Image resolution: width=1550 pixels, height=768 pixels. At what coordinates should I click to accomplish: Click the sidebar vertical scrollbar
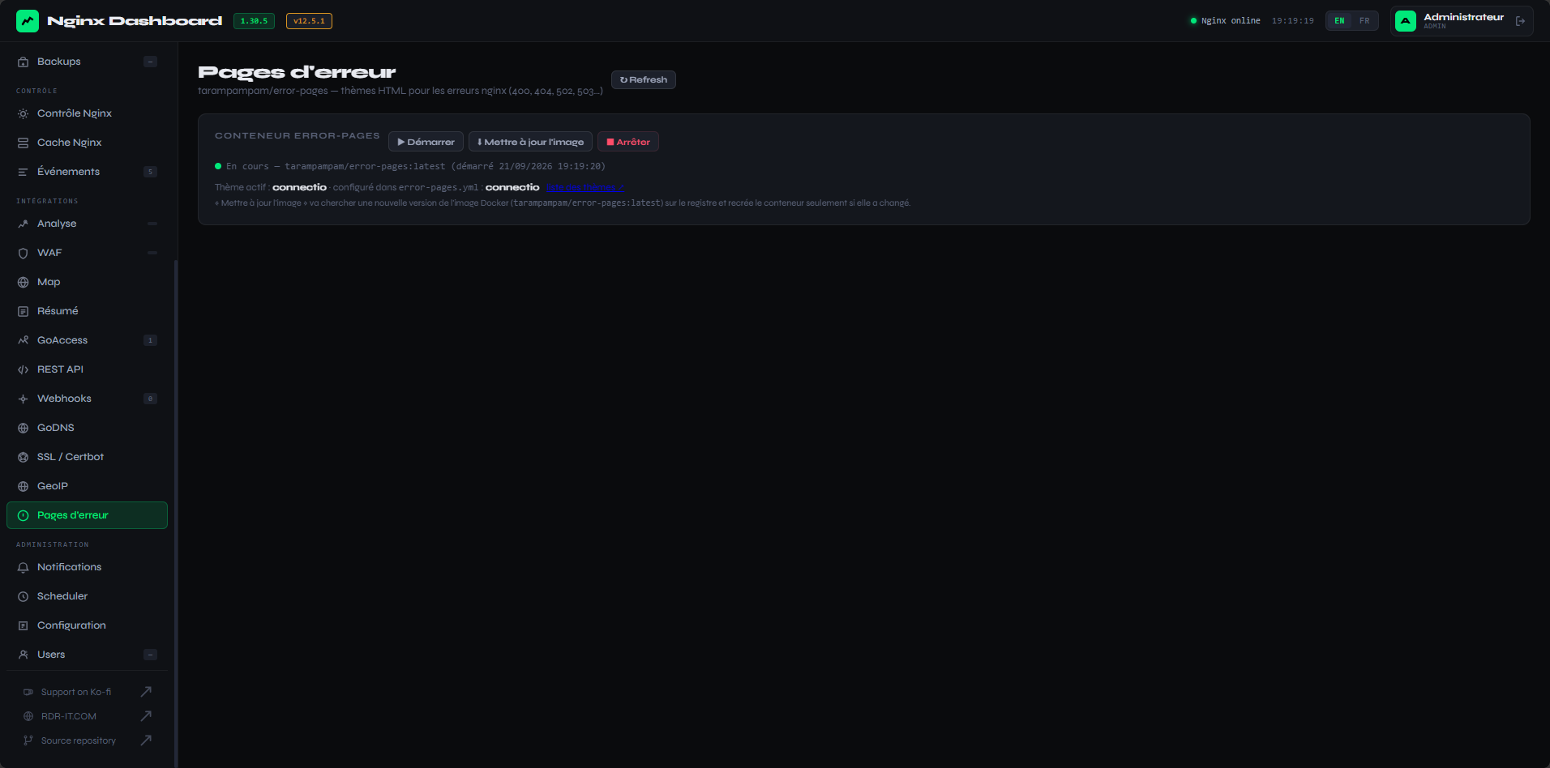pyautogui.click(x=176, y=514)
